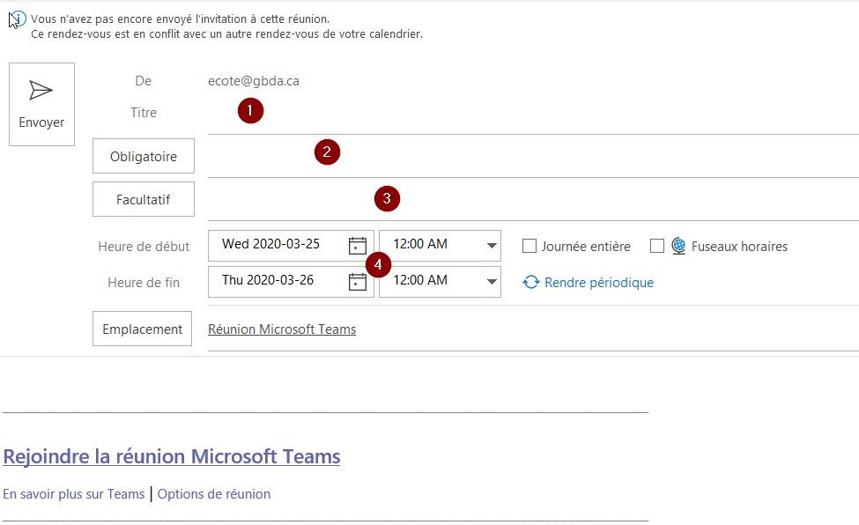Image resolution: width=859 pixels, height=525 pixels.
Task: Open the start date calendar picker icon
Action: [x=357, y=246]
